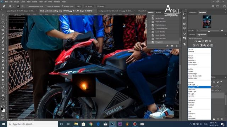Choose Luminosity blend mode
Image resolution: width=227 pixels, height=127 pixels.
coord(199,119)
